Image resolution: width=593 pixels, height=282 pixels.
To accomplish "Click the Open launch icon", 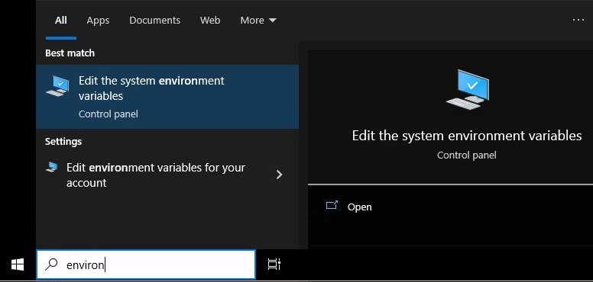I will pos(332,206).
